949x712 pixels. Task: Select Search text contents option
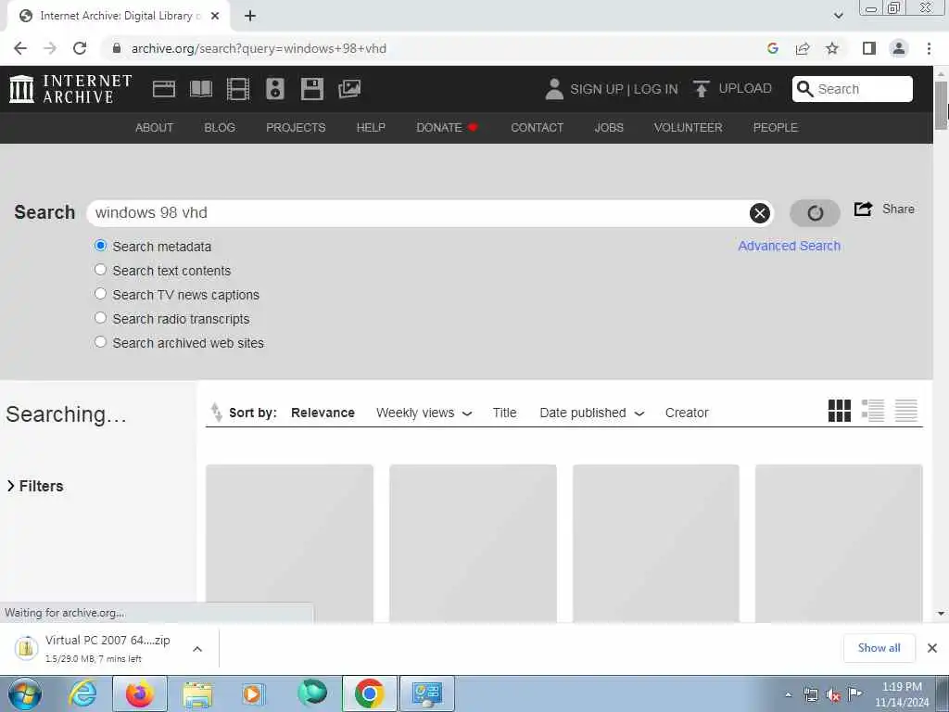click(100, 270)
